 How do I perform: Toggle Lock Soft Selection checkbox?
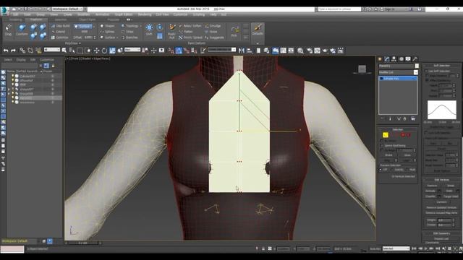pyautogui.click(x=426, y=133)
